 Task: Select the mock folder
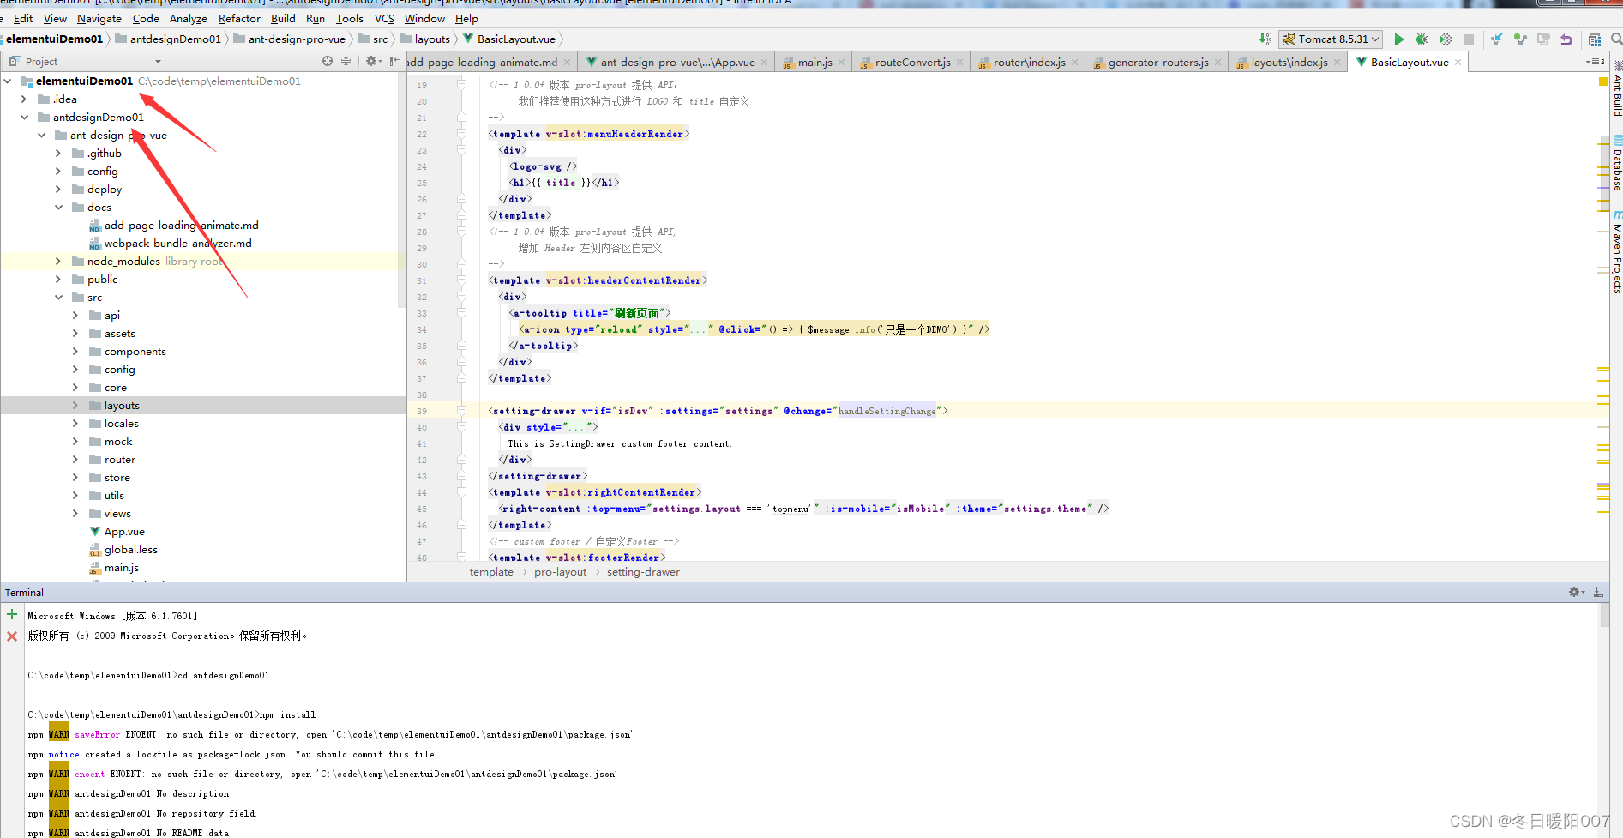(x=118, y=442)
